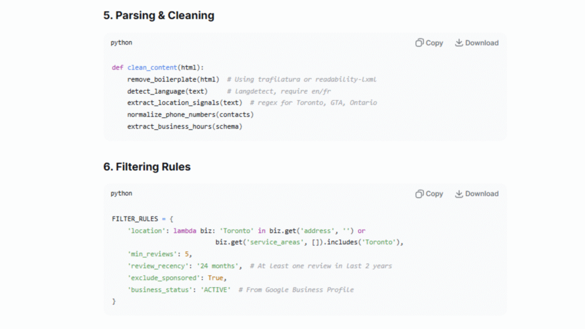Click the remove_boilerplate(html) call
Screen dimensions: 585x329
(x=173, y=79)
